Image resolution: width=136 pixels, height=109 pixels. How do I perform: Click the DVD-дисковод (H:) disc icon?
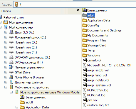(x=11, y=62)
